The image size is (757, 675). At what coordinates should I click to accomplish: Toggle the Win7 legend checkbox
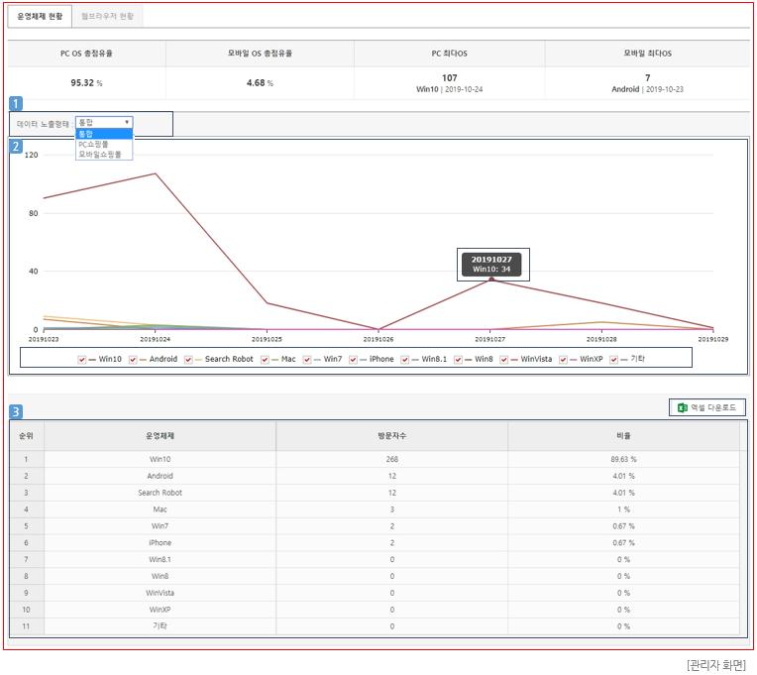307,360
